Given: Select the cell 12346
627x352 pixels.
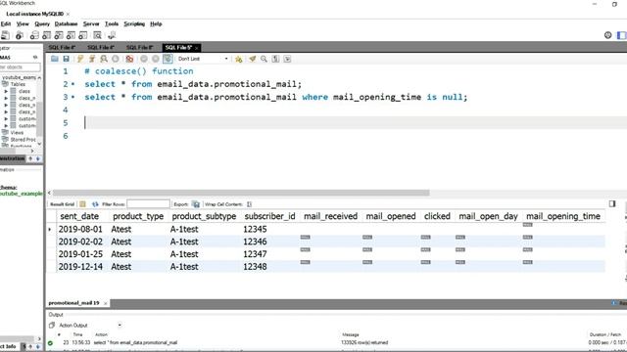Looking at the screenshot, I should tap(255, 242).
